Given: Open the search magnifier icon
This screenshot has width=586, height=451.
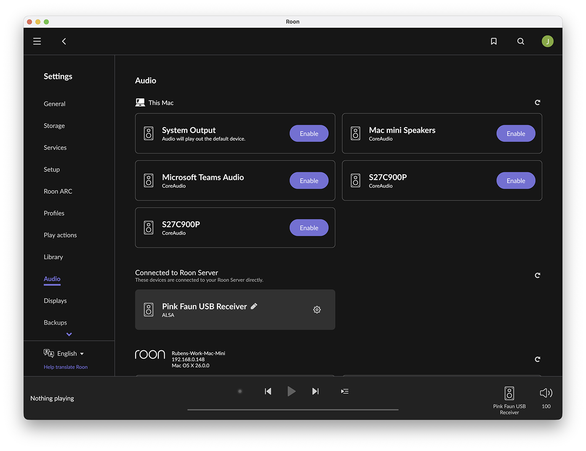Looking at the screenshot, I should tap(521, 41).
